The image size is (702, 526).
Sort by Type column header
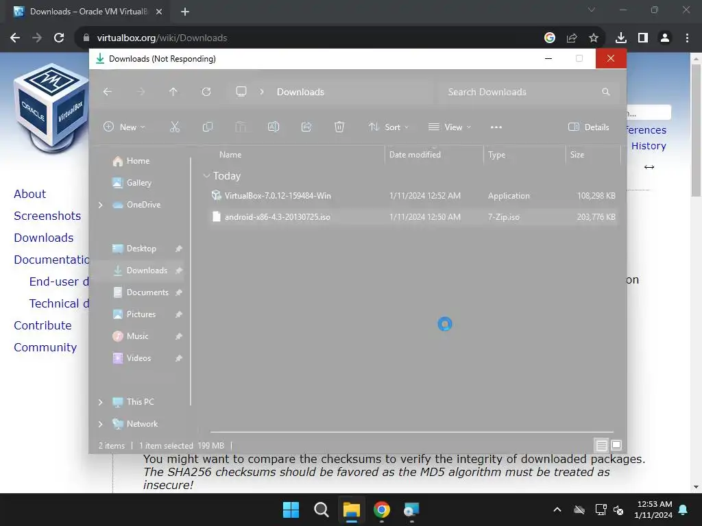[496, 155]
